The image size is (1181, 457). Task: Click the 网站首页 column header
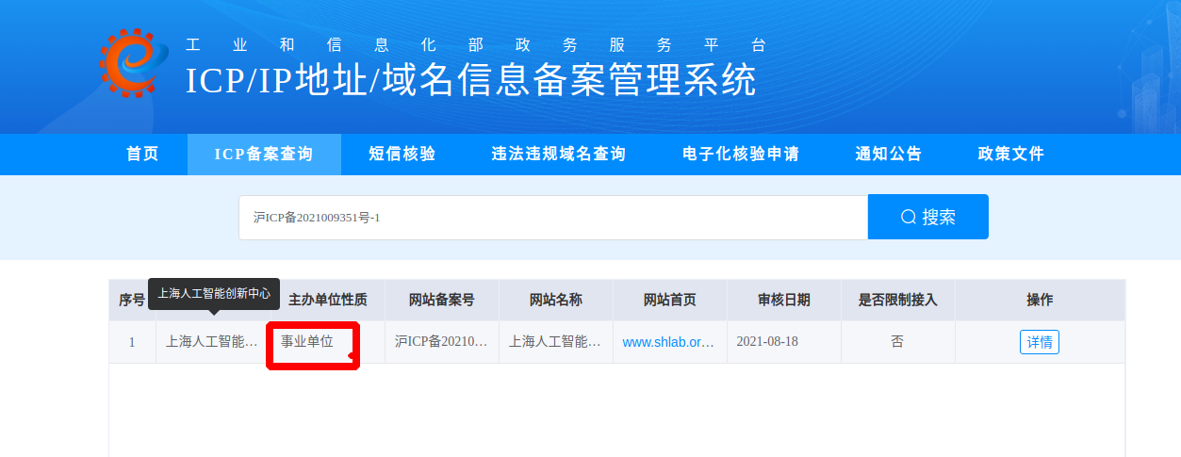pos(670,300)
